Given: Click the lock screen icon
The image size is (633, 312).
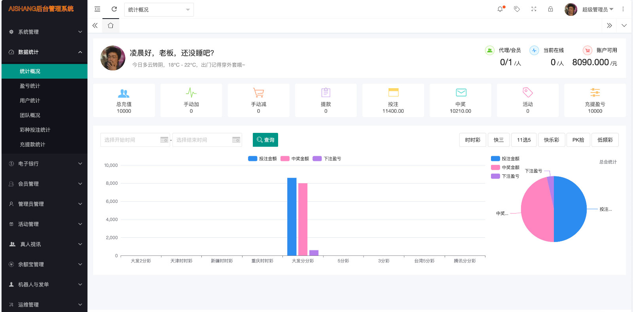Looking at the screenshot, I should pyautogui.click(x=550, y=9).
